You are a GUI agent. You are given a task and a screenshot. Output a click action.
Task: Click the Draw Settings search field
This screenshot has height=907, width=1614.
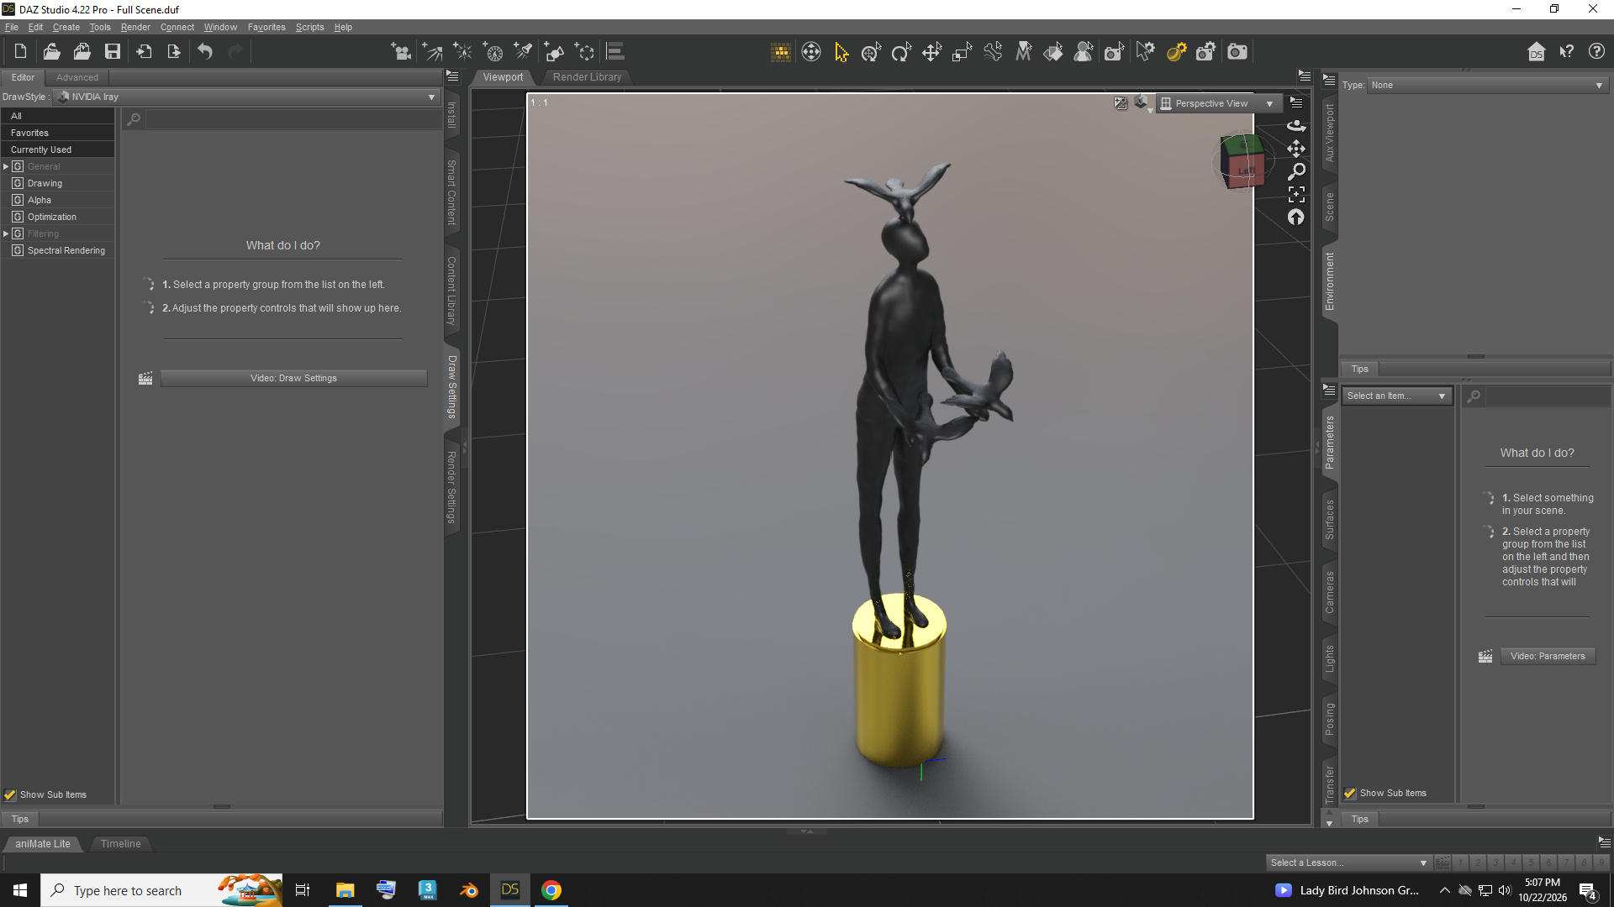pos(293,119)
